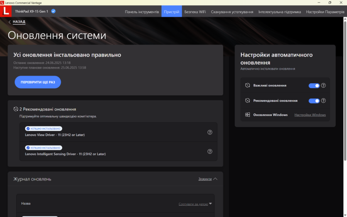Click the Lenovo red L logo
Viewport: 347px width, 217px height.
[6, 11]
